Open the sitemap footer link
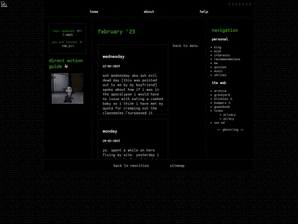Image resolution: width=298 pixels, height=224 pixels. point(177,166)
